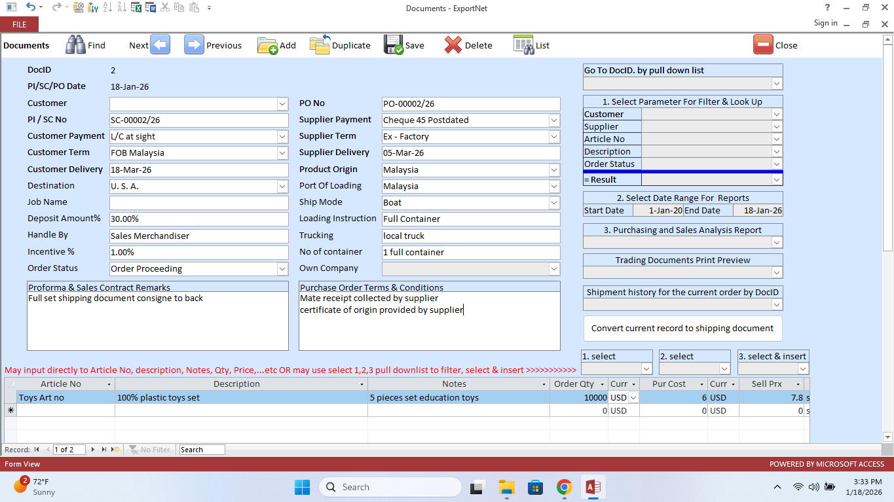
Task: Save the current record
Action: 403,45
